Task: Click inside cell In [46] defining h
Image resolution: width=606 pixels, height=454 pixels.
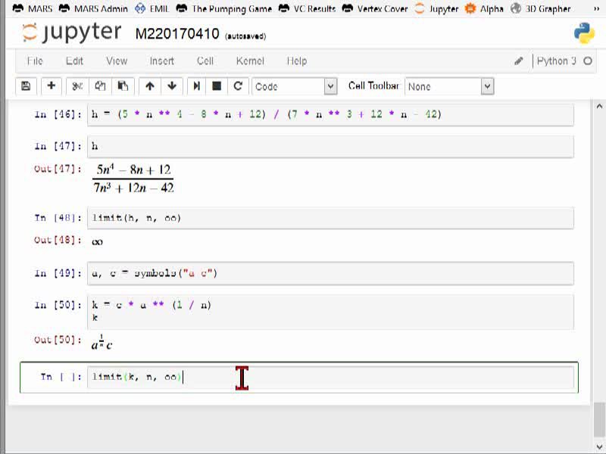Action: tap(330, 115)
